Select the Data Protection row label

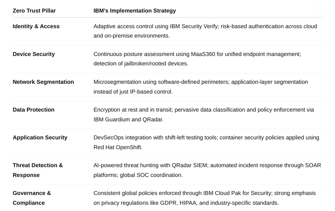[x=34, y=110]
